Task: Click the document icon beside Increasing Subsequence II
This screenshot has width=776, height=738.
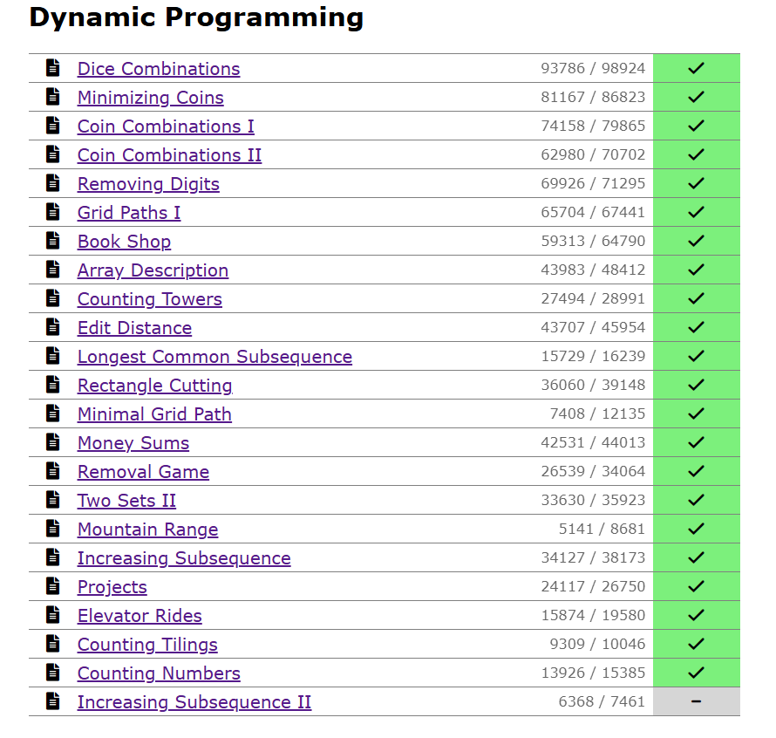Action: coord(53,700)
